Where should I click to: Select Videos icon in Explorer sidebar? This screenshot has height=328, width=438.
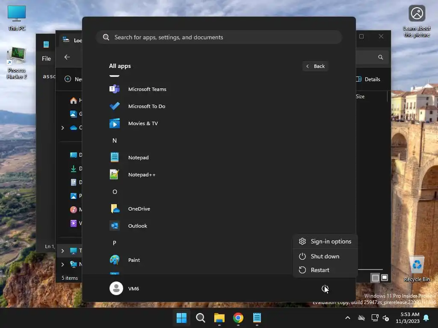(74, 223)
